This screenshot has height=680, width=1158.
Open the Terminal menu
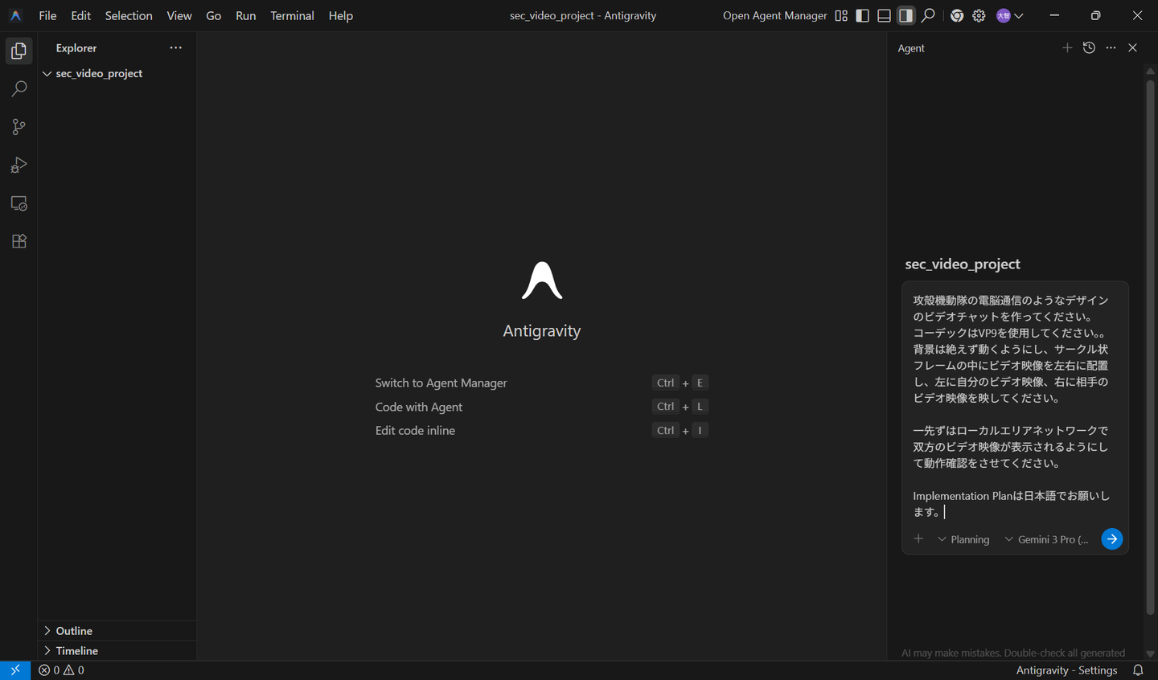pos(292,15)
